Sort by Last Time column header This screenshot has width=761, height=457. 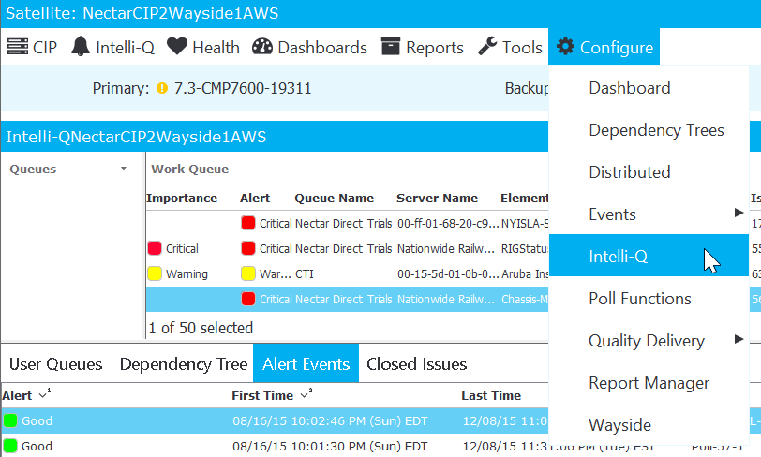[x=491, y=395]
